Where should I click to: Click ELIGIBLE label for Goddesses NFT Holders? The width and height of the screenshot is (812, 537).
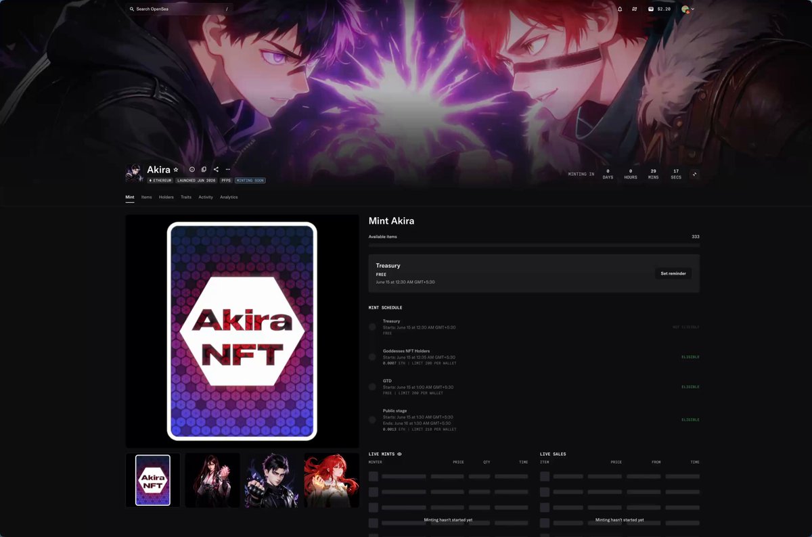(x=690, y=356)
